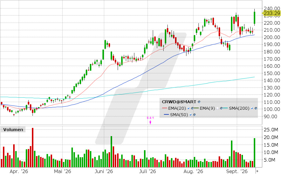Viewport: 281px width, 176px height.
Task: Click the 10.0M volume axis label
Action: (x=271, y=152)
